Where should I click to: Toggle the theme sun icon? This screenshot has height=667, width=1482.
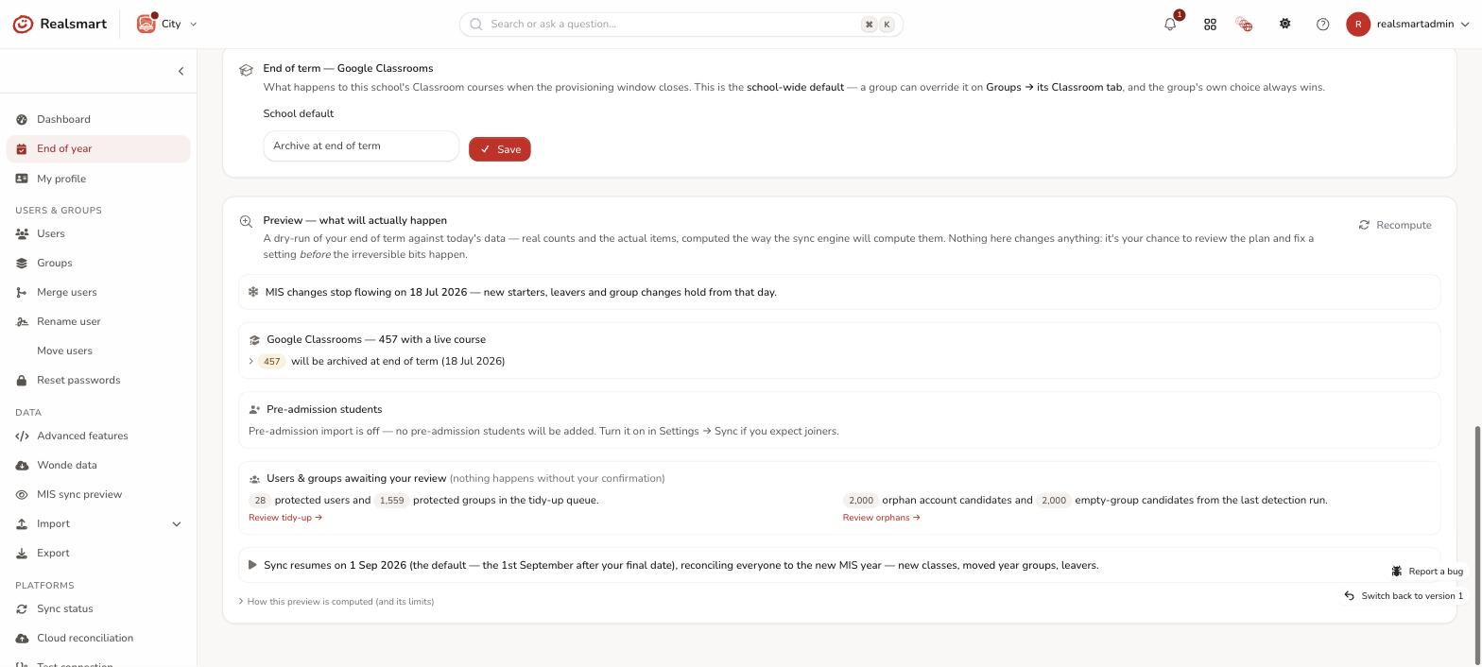[x=1284, y=24]
